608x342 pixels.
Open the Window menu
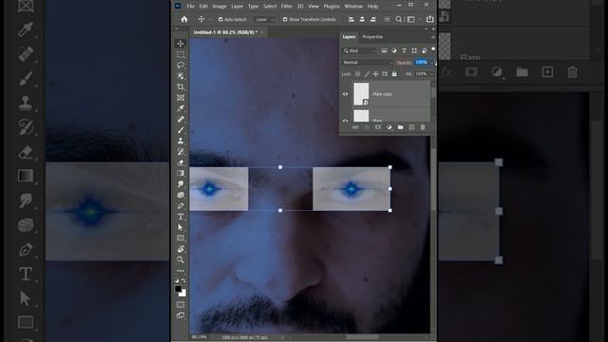coord(353,7)
